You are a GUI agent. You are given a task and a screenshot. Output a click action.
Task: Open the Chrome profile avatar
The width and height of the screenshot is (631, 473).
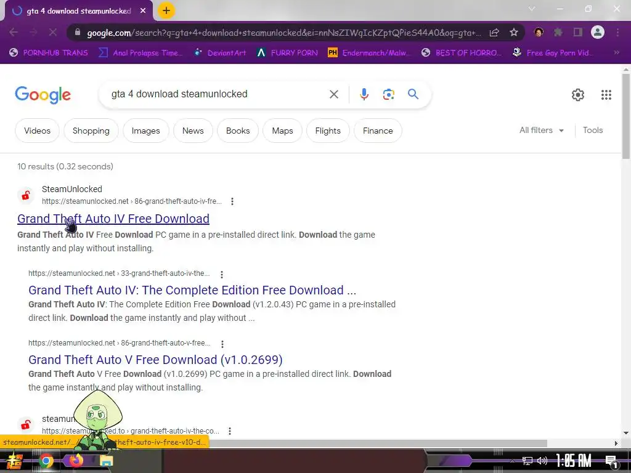pyautogui.click(x=598, y=32)
